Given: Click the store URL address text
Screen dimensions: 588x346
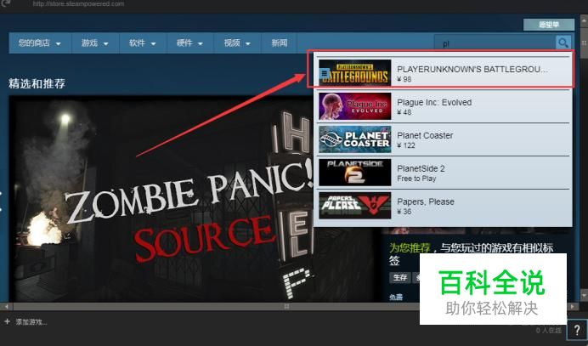Looking at the screenshot, I should [78, 3].
